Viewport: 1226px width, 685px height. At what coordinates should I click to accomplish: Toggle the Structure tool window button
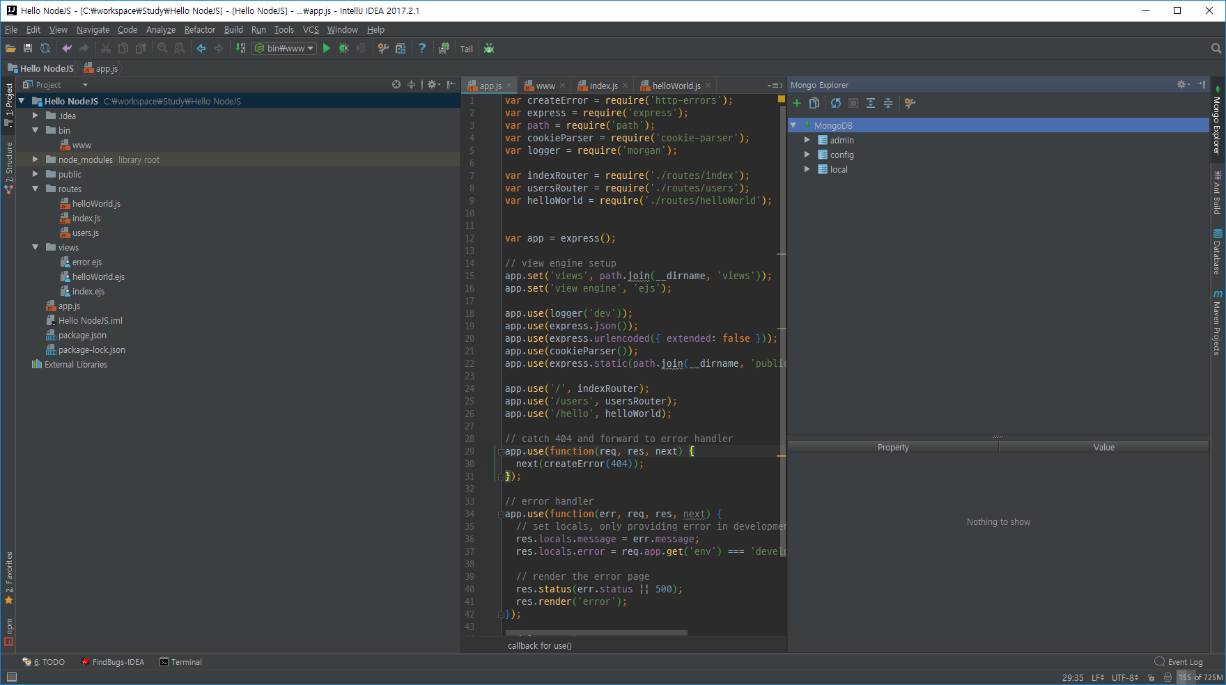8,167
